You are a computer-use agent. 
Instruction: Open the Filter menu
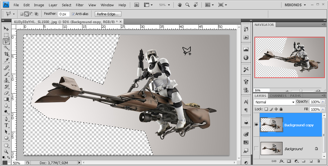point(80,5)
